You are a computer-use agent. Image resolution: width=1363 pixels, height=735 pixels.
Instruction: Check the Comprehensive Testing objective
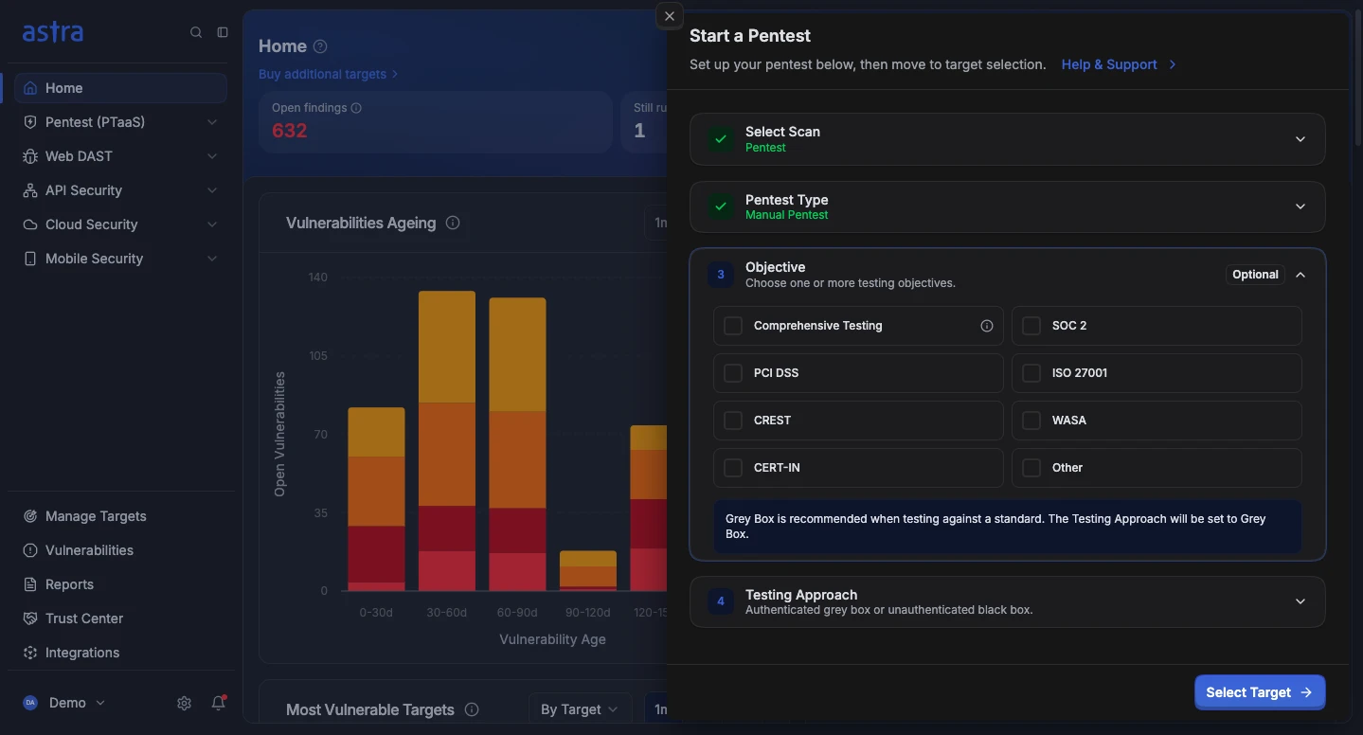pos(733,326)
